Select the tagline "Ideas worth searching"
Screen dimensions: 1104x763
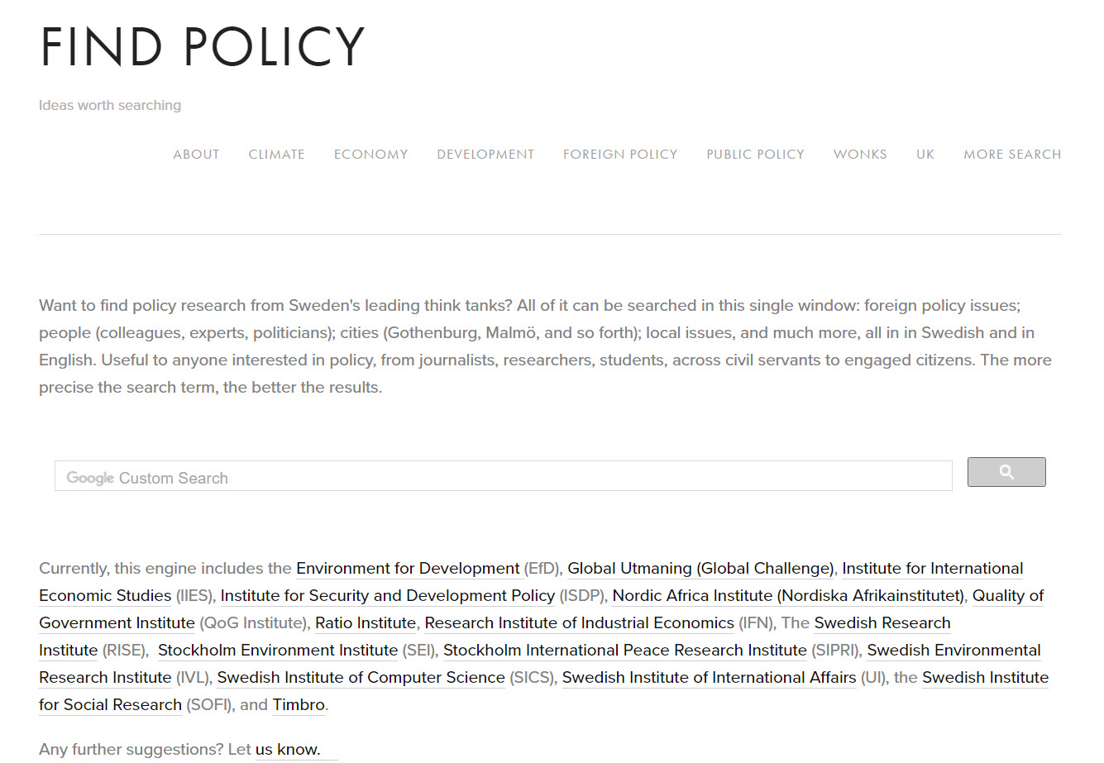point(110,105)
